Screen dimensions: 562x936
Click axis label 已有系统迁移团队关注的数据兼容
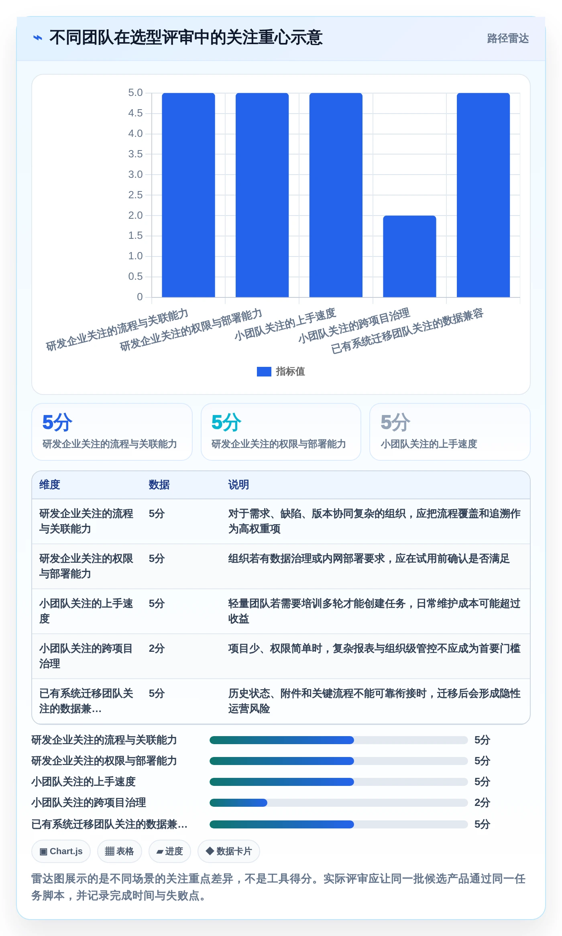point(407,331)
